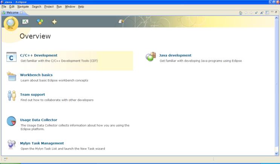Open the Java development link

(175, 55)
